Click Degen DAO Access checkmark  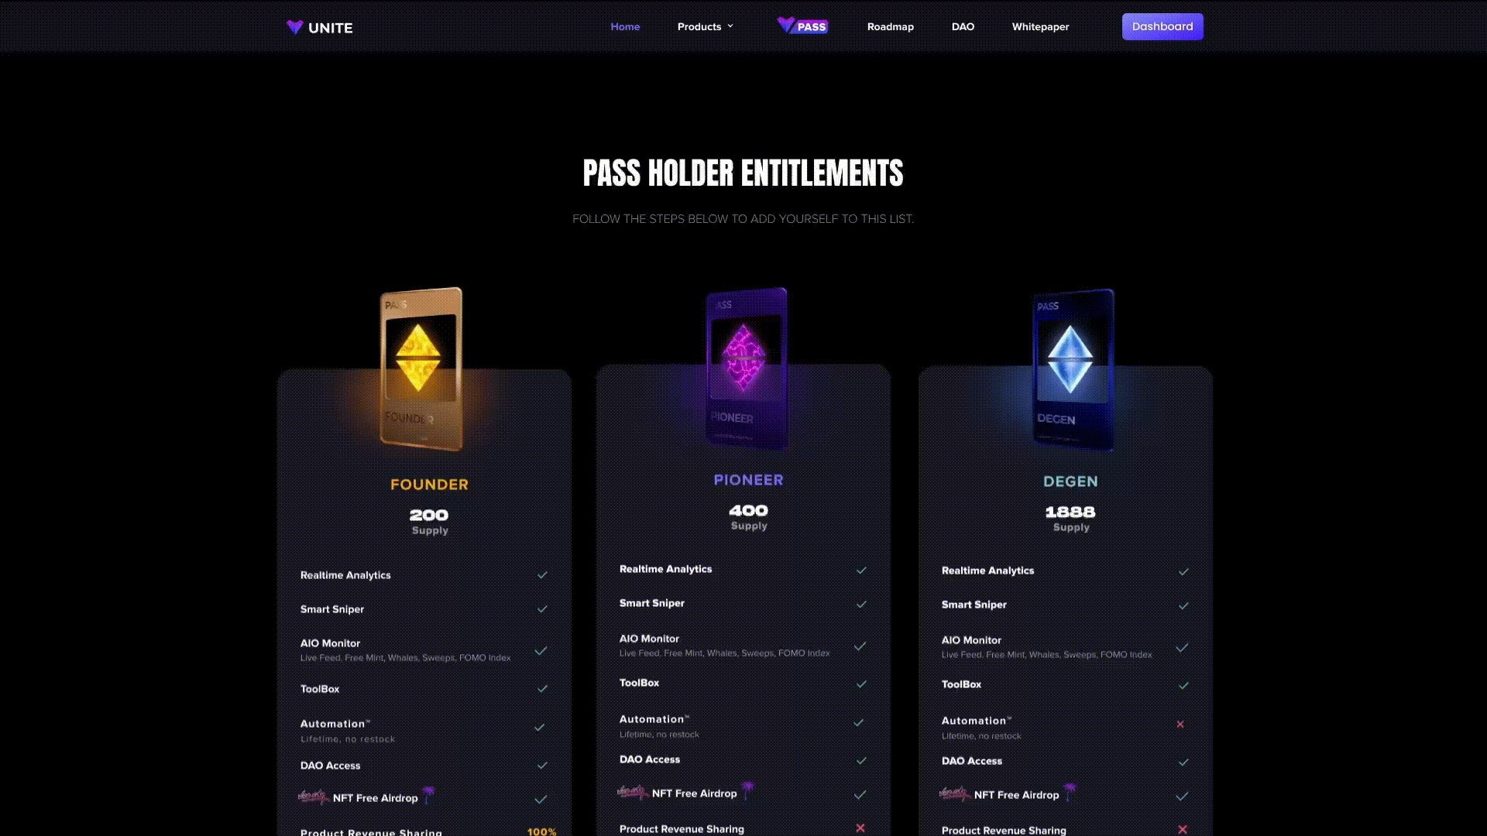[x=1183, y=762]
